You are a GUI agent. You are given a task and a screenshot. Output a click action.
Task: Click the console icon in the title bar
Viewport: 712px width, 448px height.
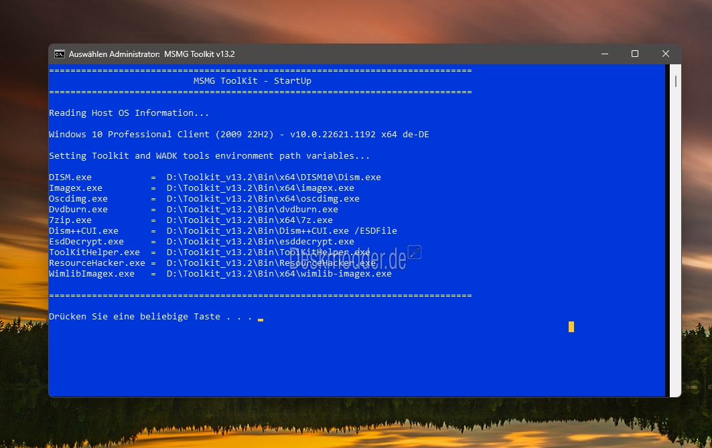pos(60,54)
